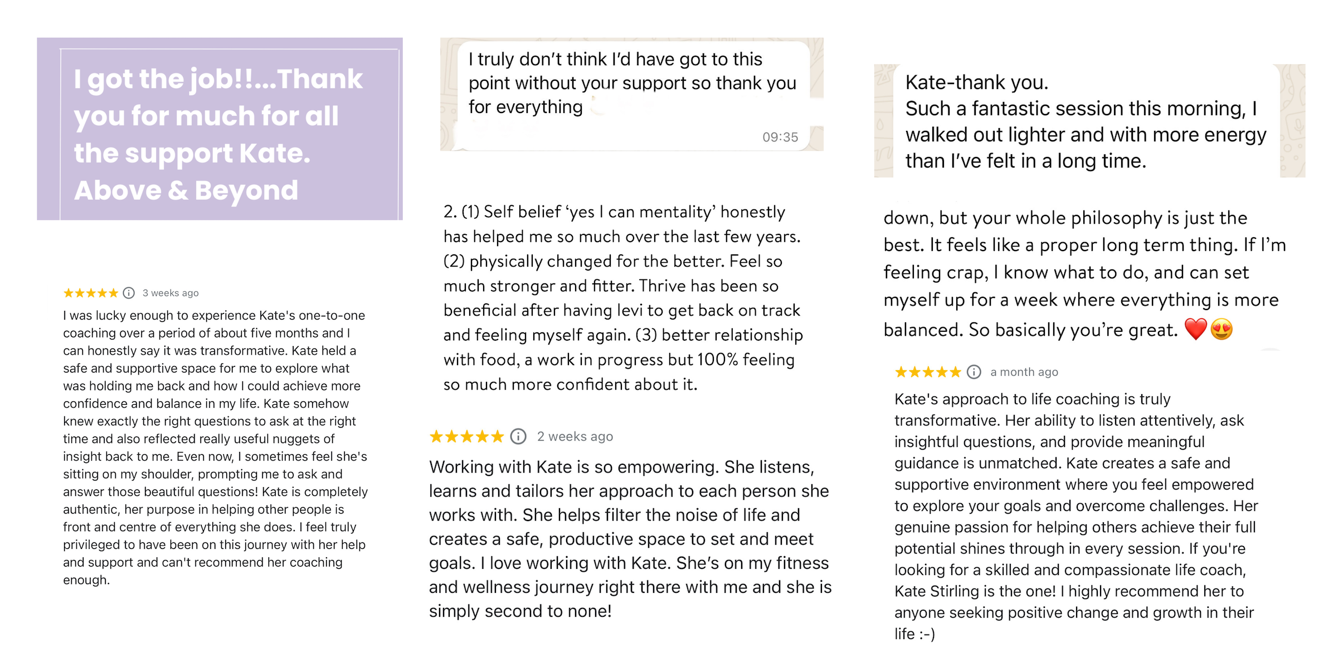Viewport: 1343px width, 668px height.
Task: Click the "a month ago" review date
Action: tap(1024, 372)
